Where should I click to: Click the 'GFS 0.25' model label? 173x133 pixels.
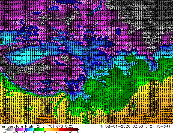tap(65, 126)
